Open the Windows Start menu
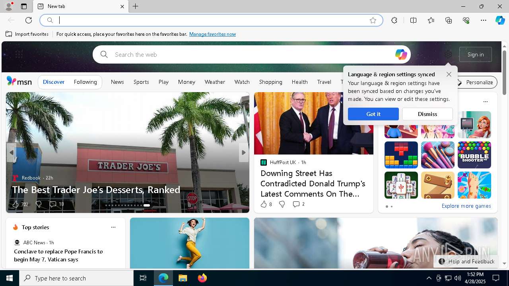 10,278
